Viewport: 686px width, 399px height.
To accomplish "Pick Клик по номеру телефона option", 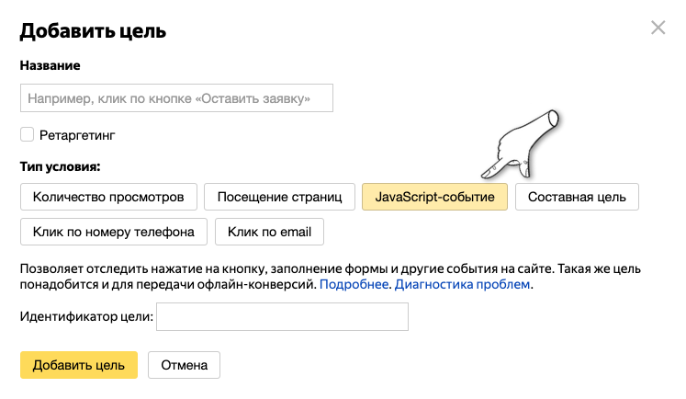I will (x=114, y=232).
